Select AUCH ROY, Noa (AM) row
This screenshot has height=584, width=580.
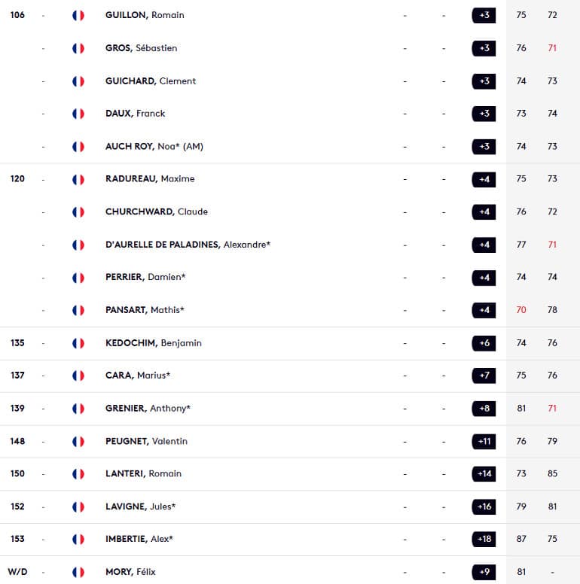[290, 146]
